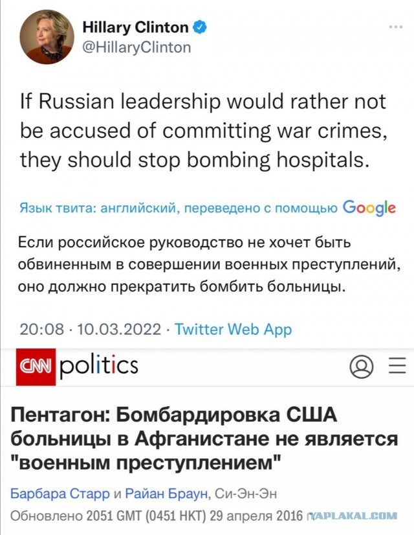
Task: Select the translated Russian tweet text
Action: 194,260
